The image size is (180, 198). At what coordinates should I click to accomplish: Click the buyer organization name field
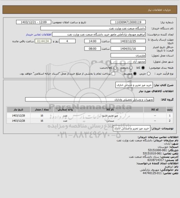(93, 28)
